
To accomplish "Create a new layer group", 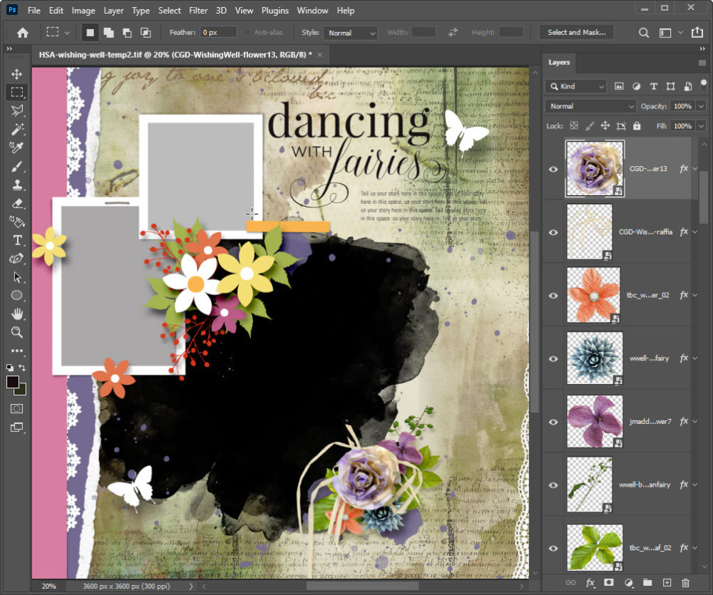I will click(x=647, y=583).
